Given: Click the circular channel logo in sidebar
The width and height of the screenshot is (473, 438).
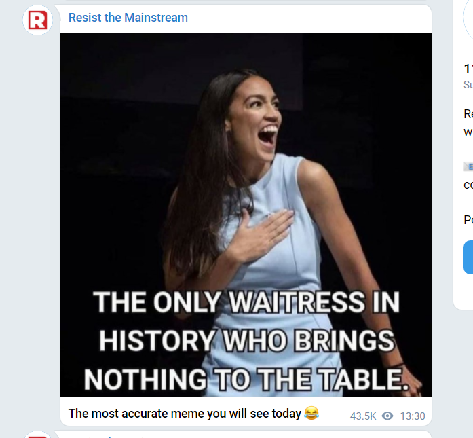Looking at the screenshot, I should click(468, 20).
